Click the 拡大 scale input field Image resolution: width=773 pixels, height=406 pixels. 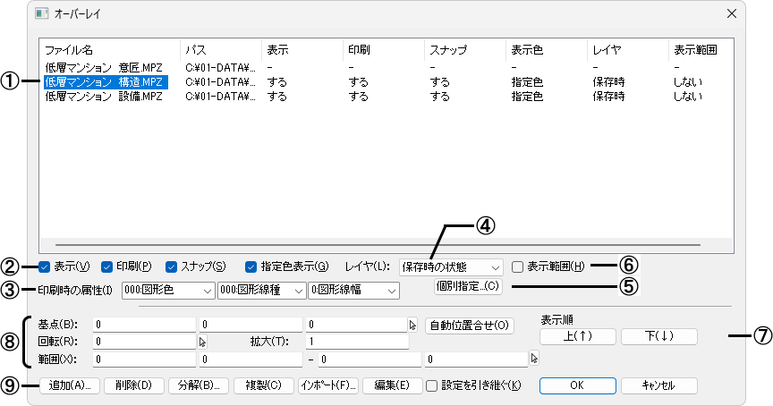356,342
